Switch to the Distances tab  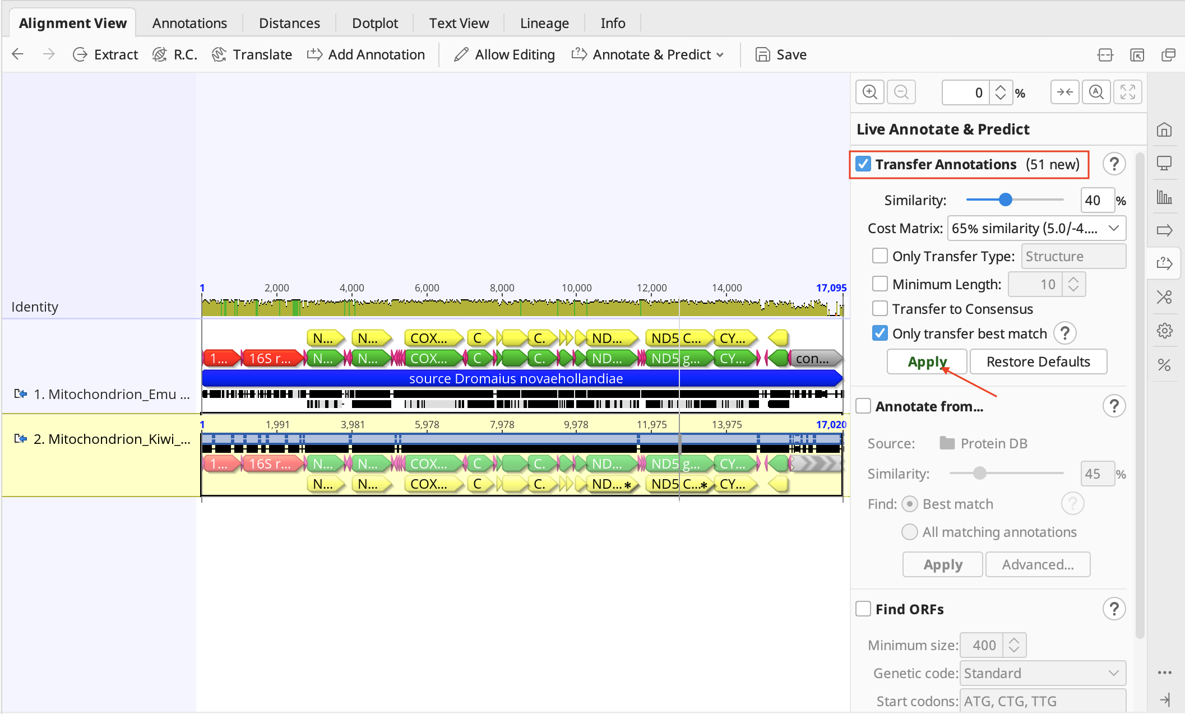(x=289, y=23)
